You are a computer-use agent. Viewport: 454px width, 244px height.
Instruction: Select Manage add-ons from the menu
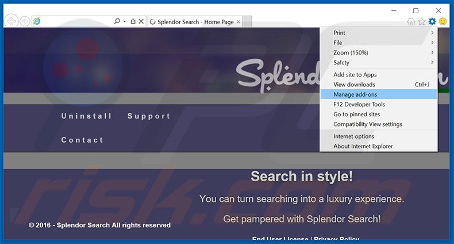pos(379,94)
